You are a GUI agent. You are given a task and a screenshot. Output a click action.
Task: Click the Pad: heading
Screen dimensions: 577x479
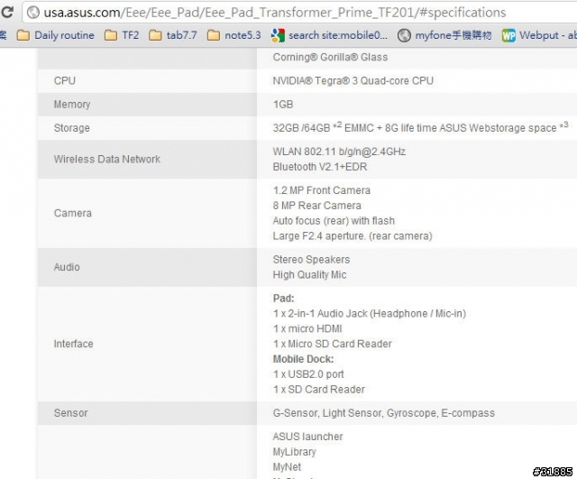283,299
